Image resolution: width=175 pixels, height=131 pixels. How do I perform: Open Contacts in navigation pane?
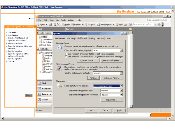45,94
